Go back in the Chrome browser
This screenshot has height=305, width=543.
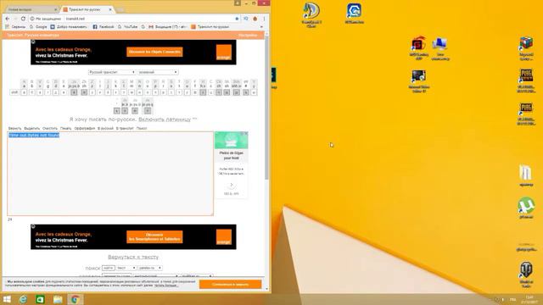(8, 19)
